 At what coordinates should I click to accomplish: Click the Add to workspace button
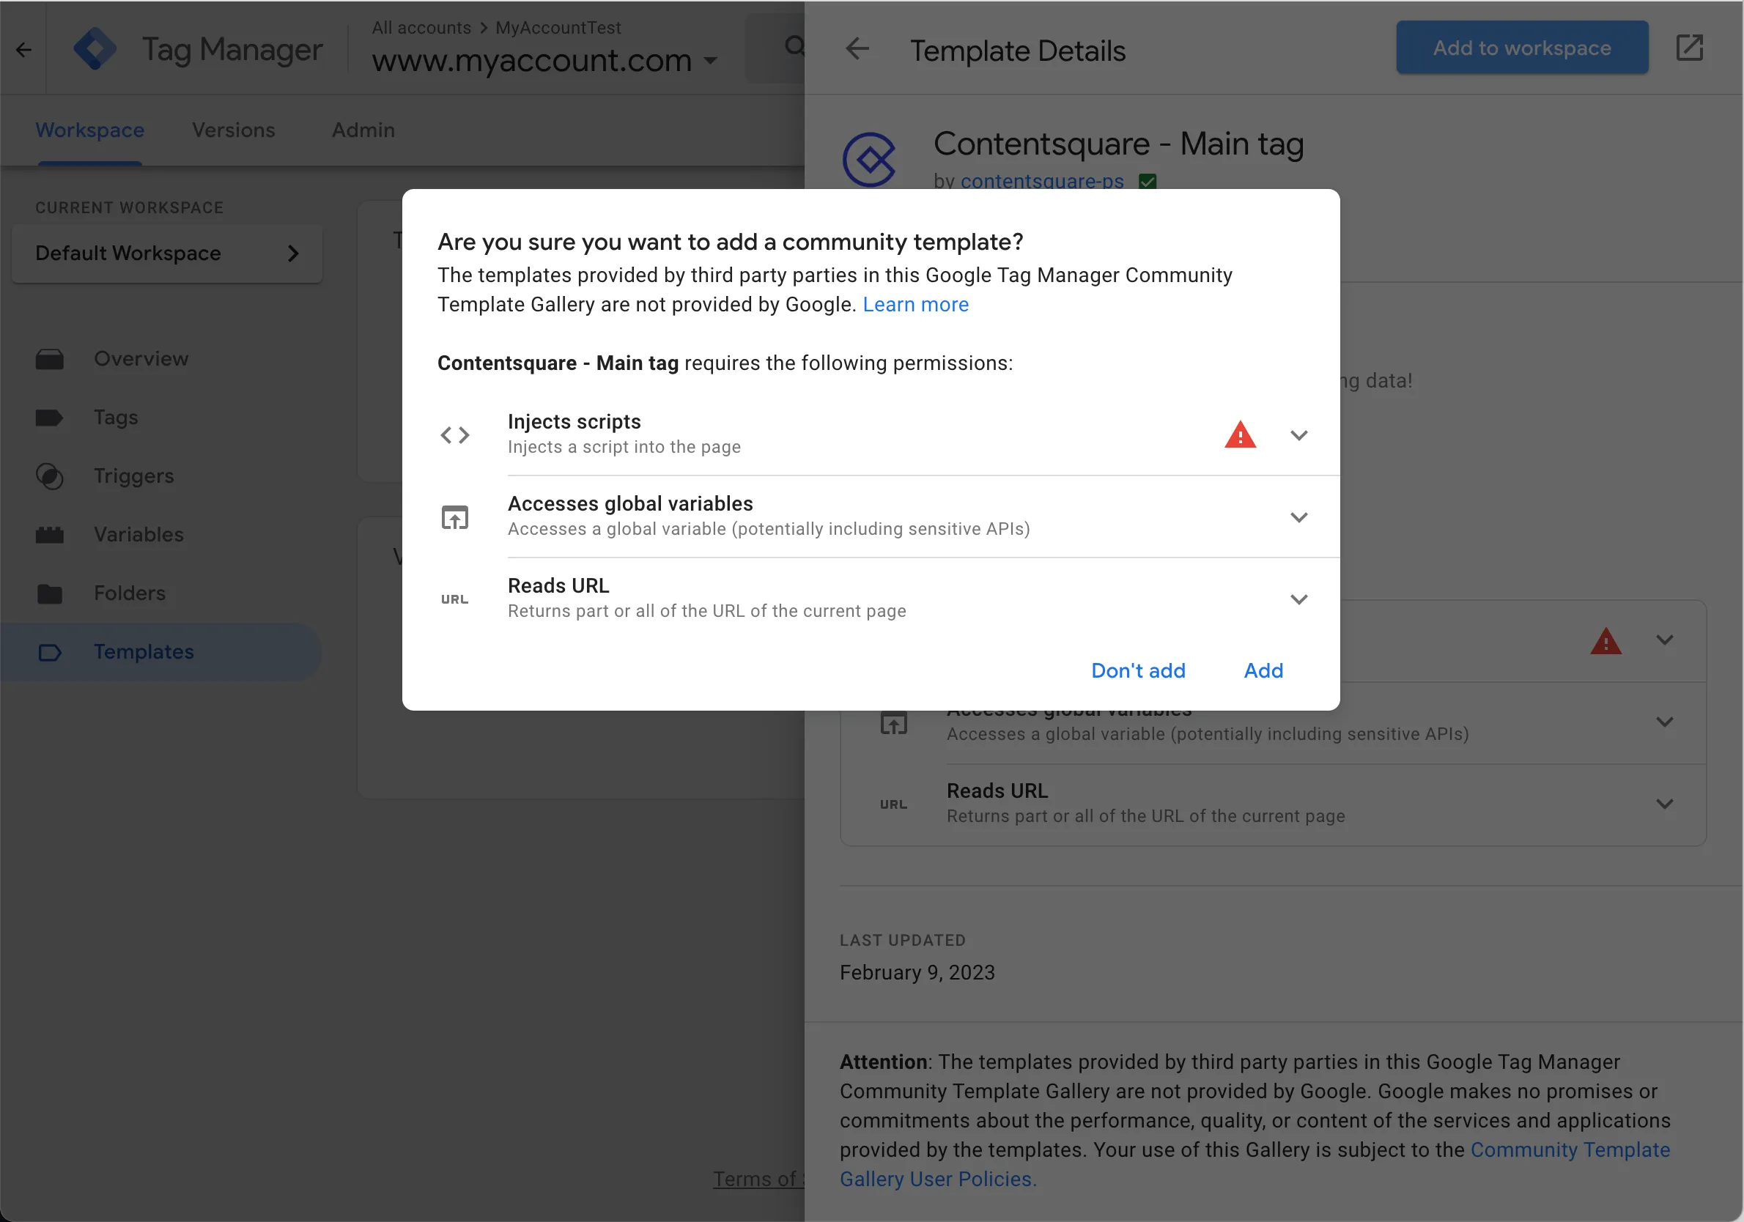tap(1521, 48)
